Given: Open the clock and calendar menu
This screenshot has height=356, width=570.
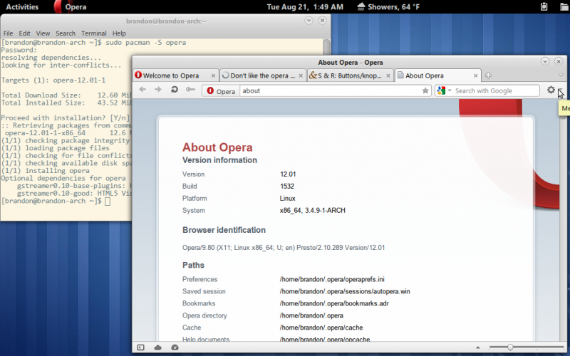Looking at the screenshot, I should [x=305, y=6].
